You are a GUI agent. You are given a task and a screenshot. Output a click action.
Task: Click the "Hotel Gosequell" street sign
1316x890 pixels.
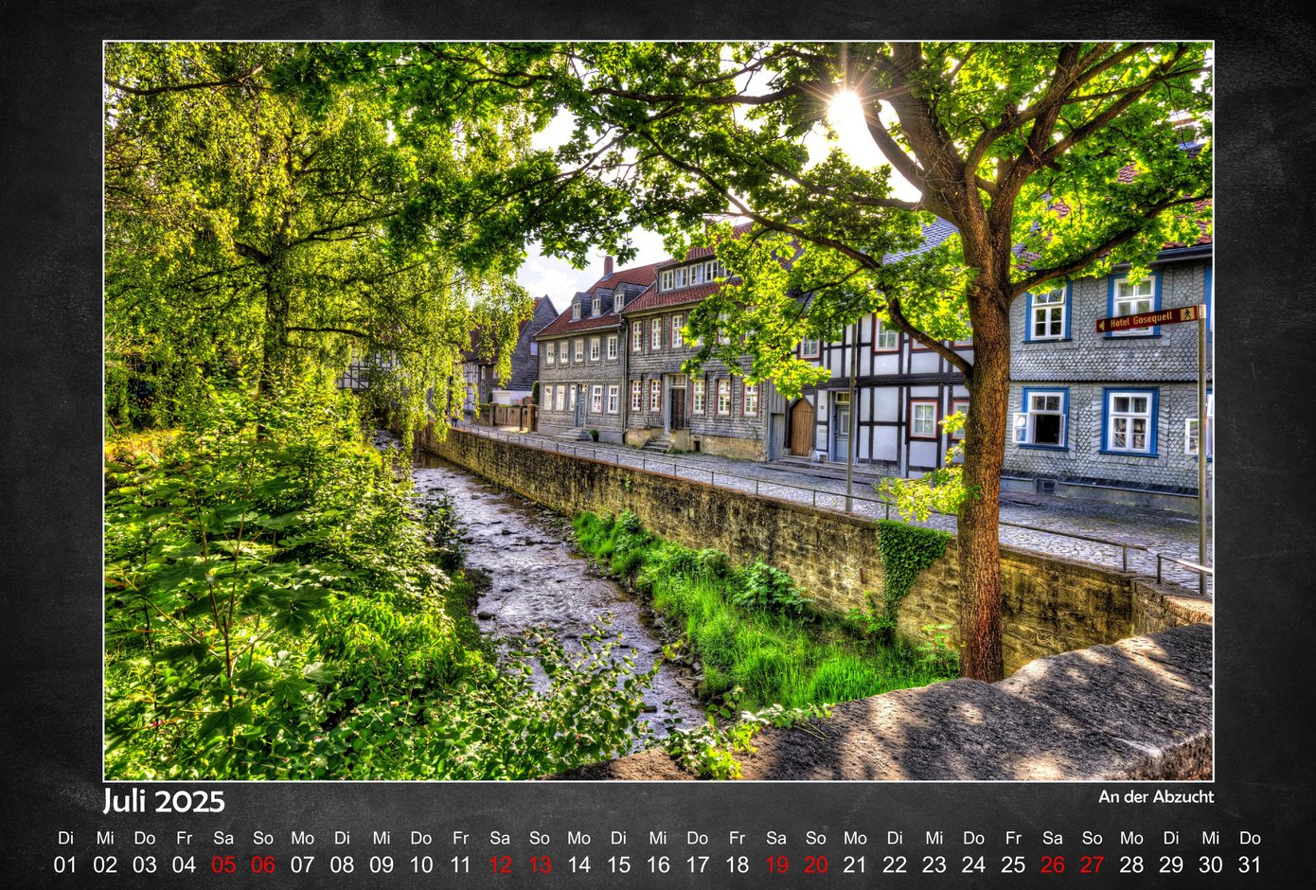coord(1148,318)
